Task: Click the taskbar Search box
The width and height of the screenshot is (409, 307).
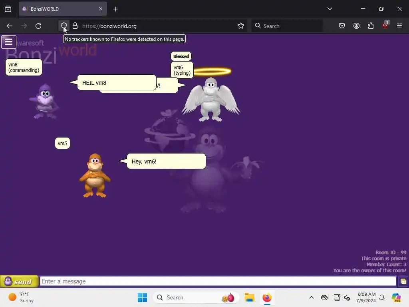Action: point(196,297)
